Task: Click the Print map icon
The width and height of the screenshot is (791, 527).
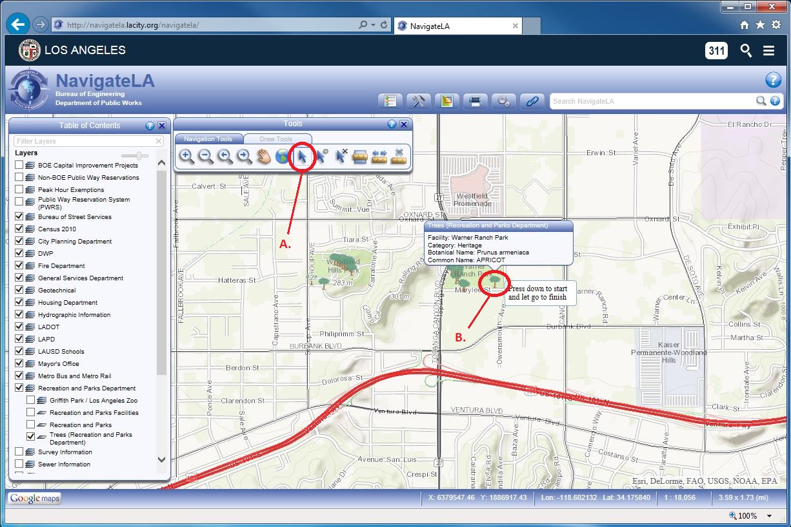Action: (x=475, y=101)
